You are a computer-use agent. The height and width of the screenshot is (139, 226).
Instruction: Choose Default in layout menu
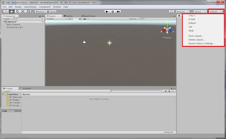[x=192, y=23]
